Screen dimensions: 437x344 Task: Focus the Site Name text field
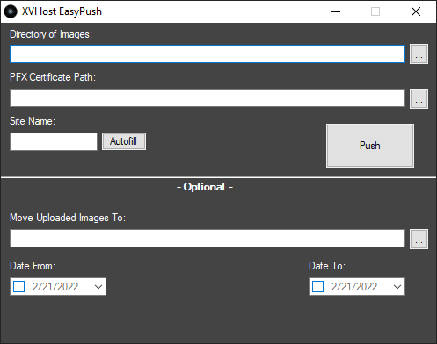tap(54, 142)
